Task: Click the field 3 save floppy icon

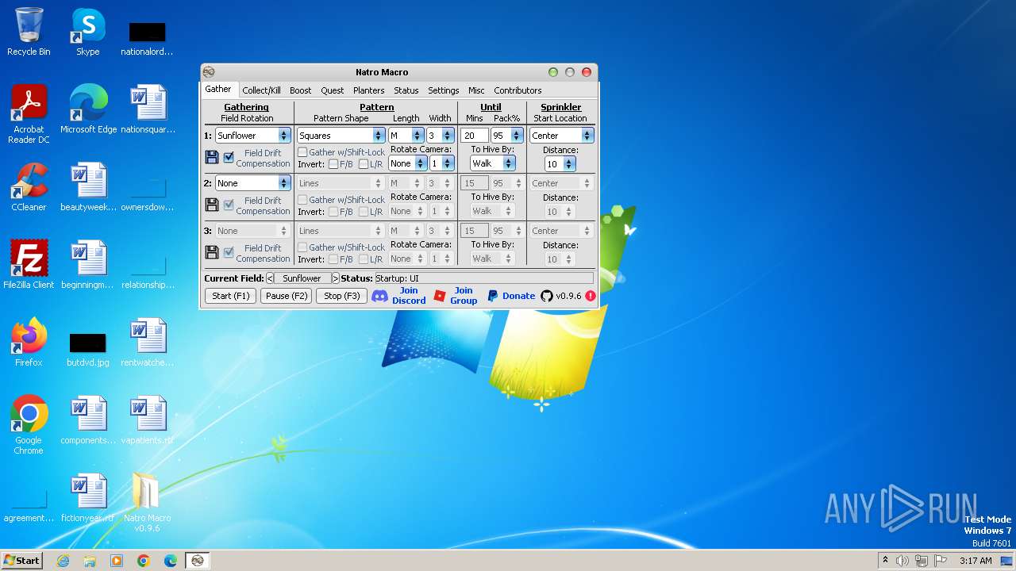Action: click(x=211, y=252)
